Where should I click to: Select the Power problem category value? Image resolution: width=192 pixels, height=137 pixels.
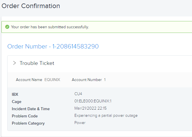[80, 123]
